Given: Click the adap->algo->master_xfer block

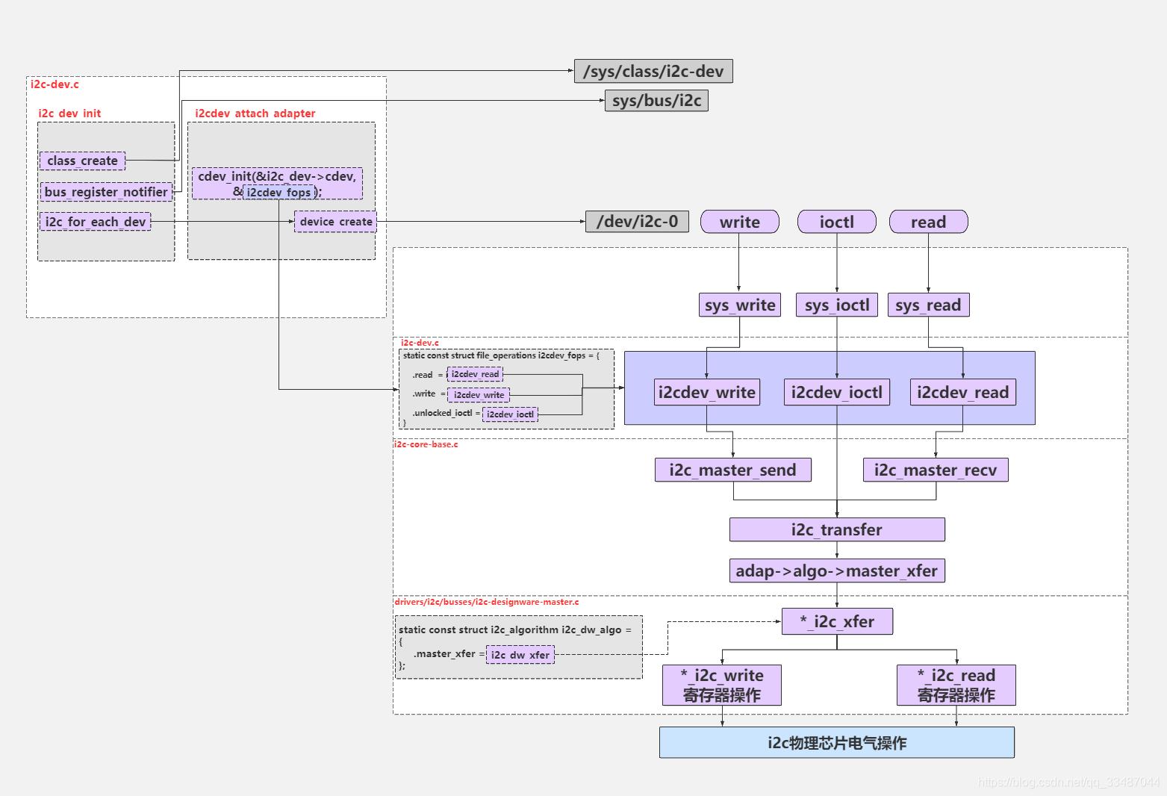Looking at the screenshot, I should click(837, 570).
